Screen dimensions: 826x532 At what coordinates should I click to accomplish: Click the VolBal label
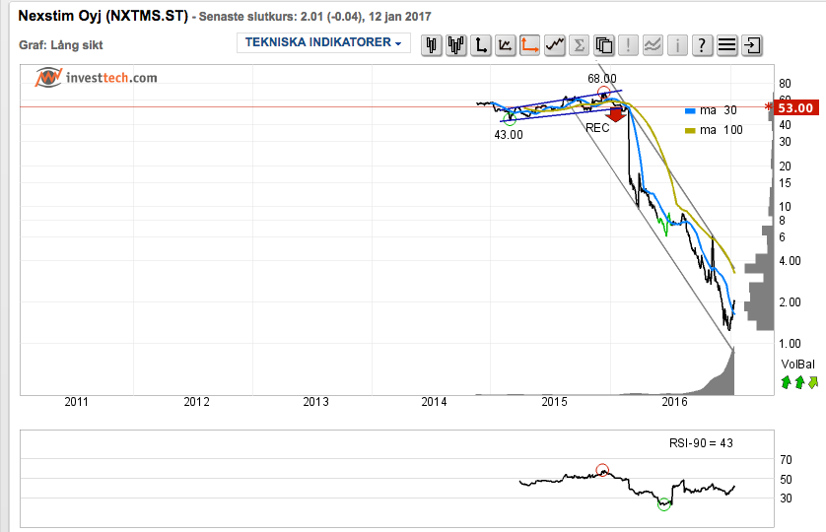797,365
